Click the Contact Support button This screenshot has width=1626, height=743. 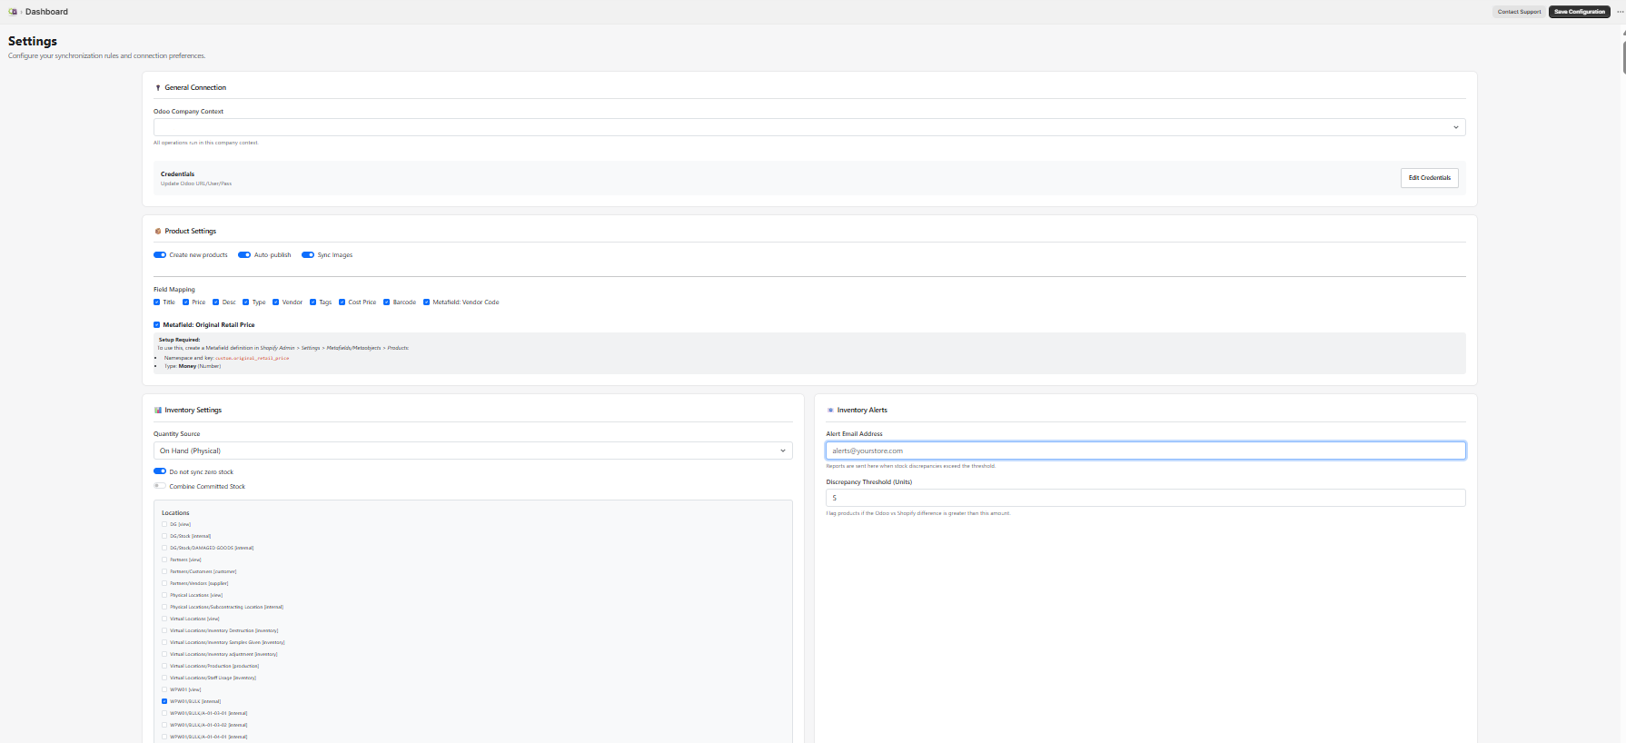[x=1519, y=12]
